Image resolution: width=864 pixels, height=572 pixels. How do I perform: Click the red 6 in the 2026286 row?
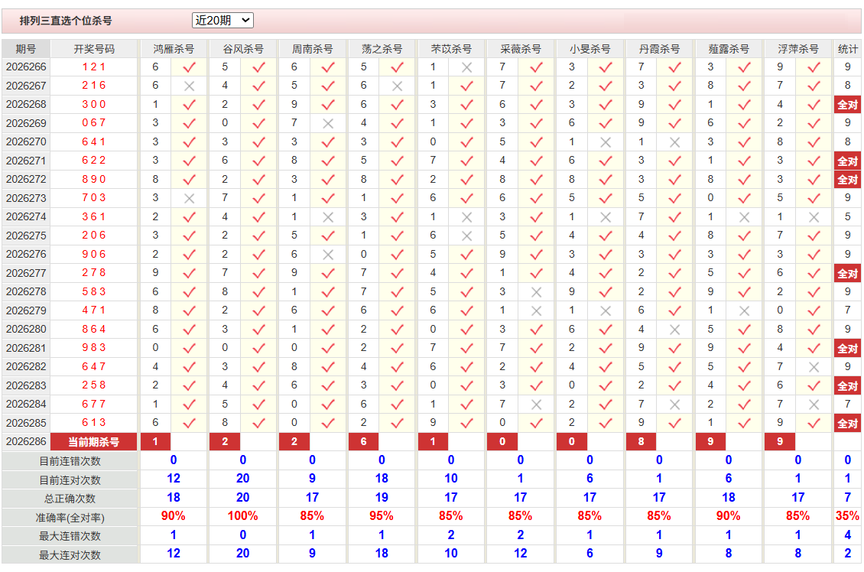[363, 441]
